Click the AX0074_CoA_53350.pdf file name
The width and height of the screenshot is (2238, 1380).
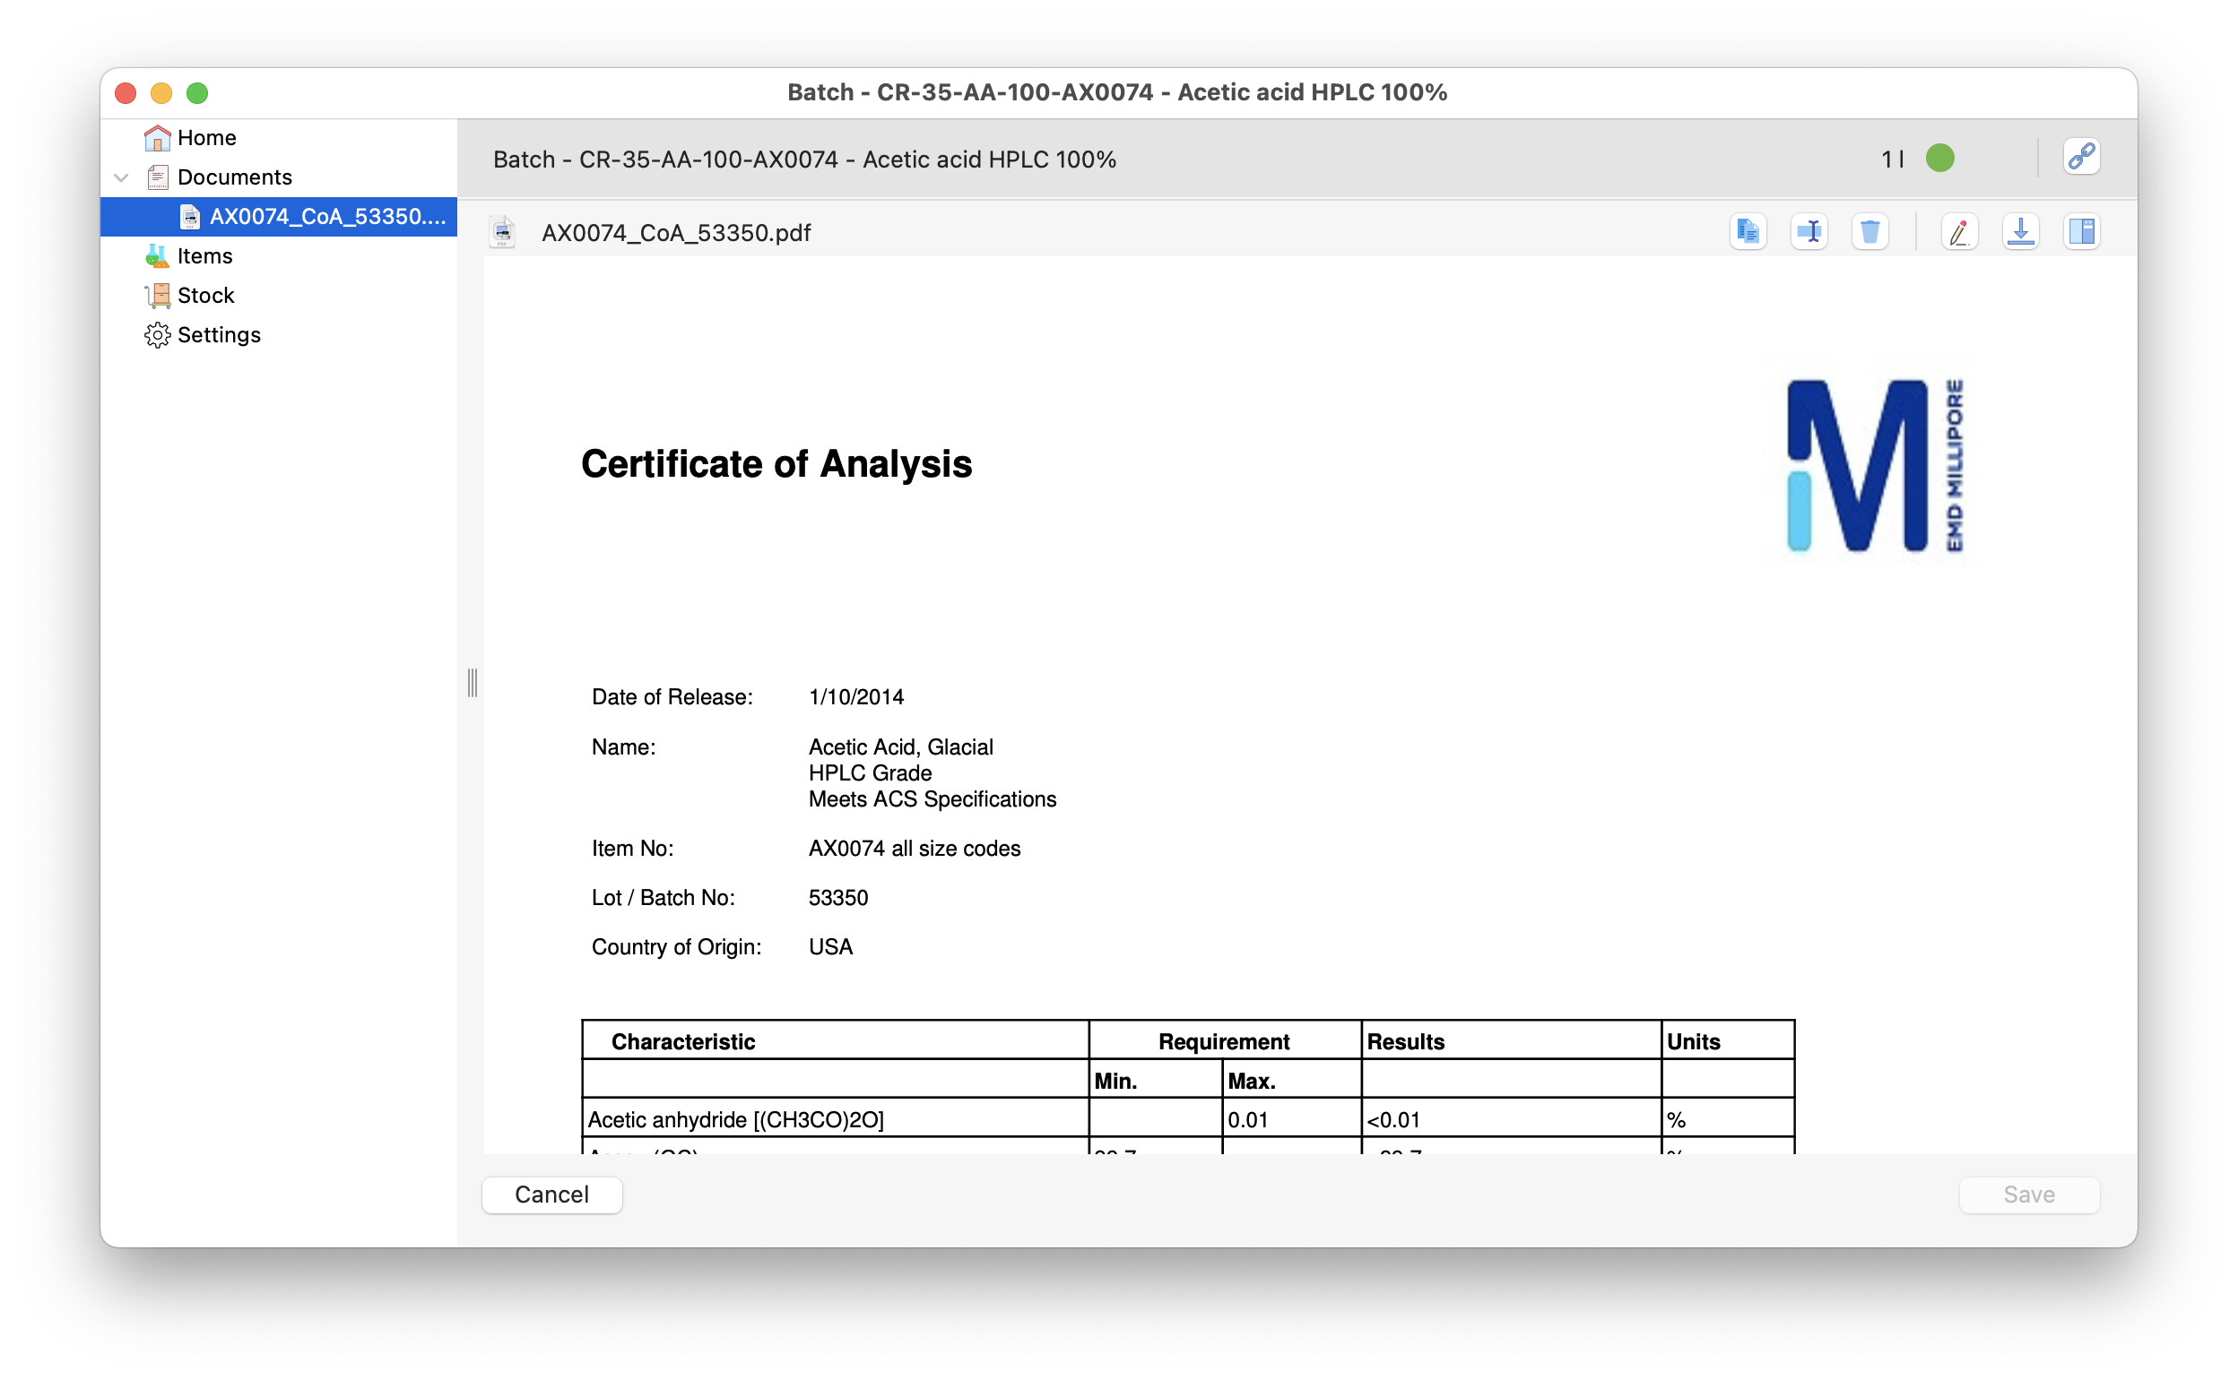click(x=676, y=233)
